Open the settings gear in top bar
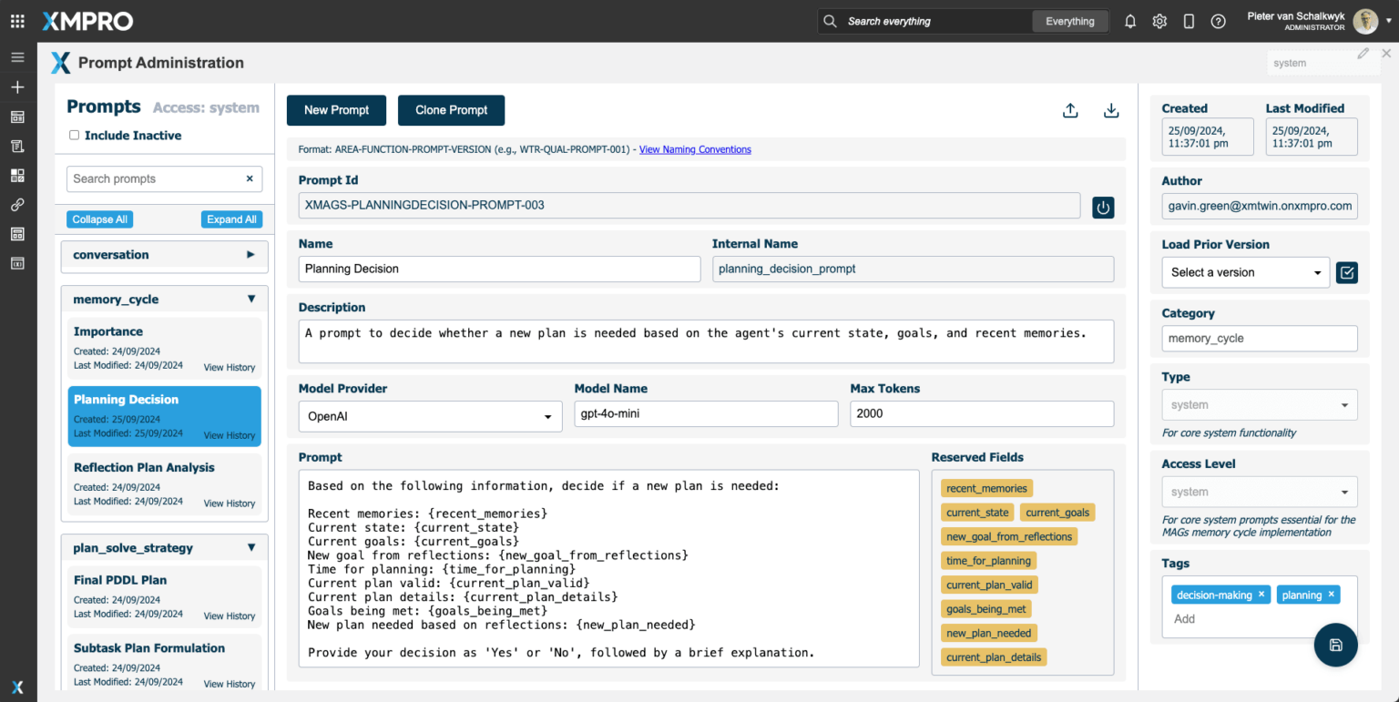 click(1159, 21)
